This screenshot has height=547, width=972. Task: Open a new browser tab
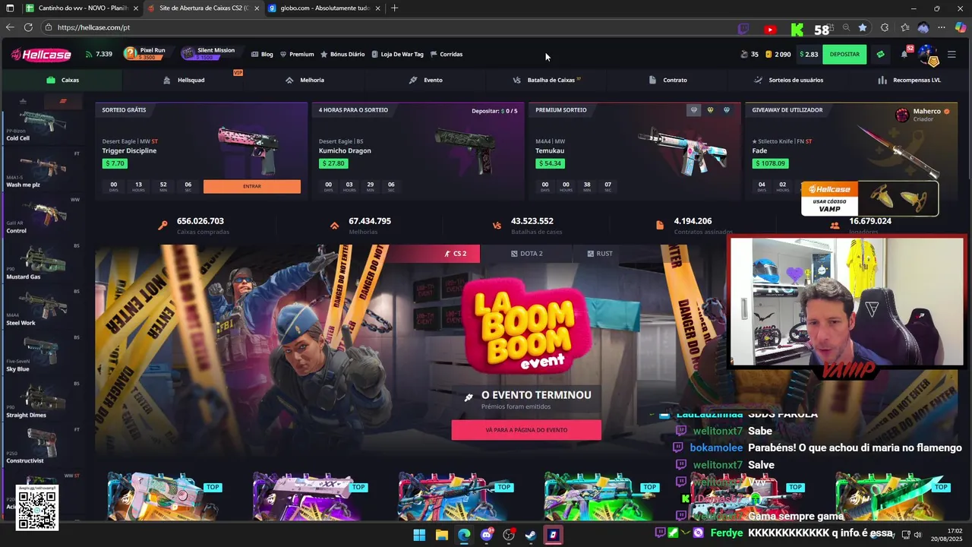[394, 8]
